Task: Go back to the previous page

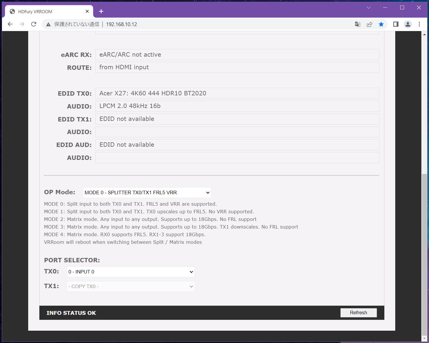Action: (10, 24)
